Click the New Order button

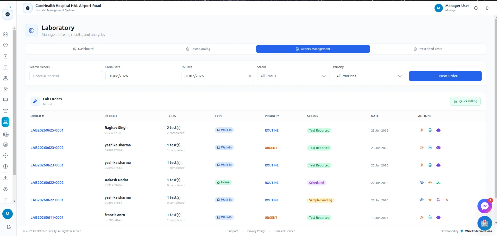point(445,76)
